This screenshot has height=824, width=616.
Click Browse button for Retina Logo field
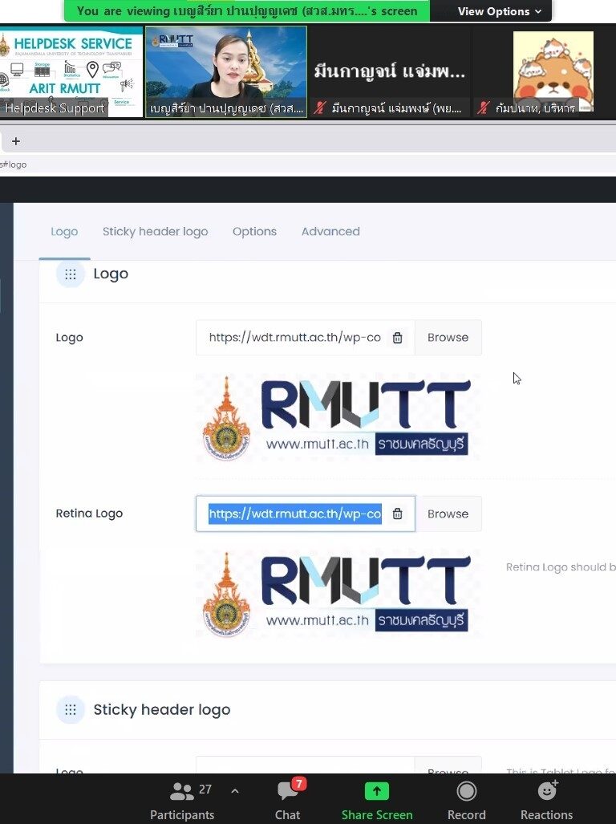448,513
